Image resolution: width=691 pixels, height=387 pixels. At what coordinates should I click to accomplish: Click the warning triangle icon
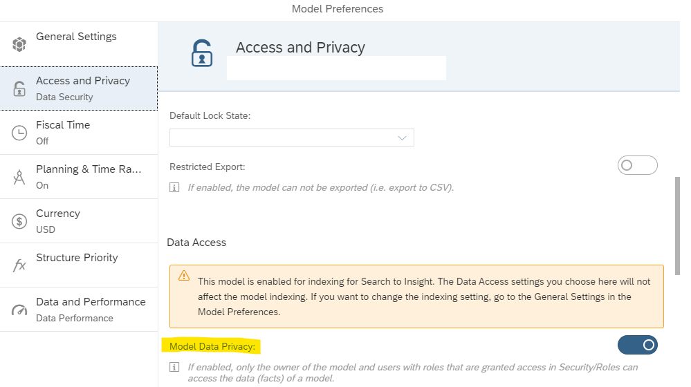coord(184,276)
